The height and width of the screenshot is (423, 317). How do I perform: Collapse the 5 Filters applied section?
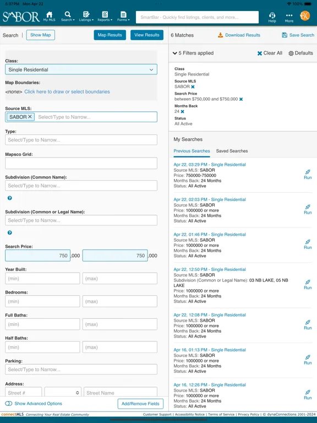[x=175, y=53]
